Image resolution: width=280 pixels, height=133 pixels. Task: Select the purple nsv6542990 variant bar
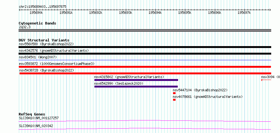pos(136,87)
